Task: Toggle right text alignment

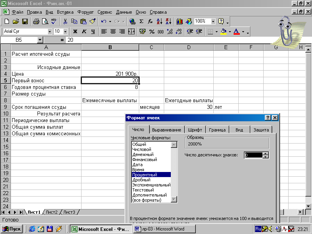Action: click(x=122, y=32)
